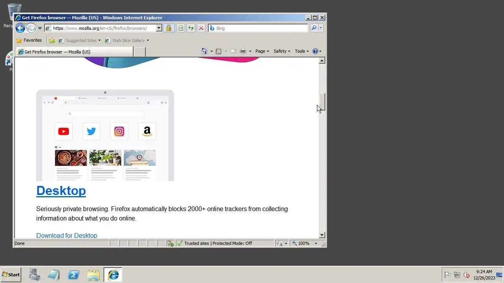The width and height of the screenshot is (504, 283).
Task: Click the vertical scrollbar thumb
Action: click(322, 102)
